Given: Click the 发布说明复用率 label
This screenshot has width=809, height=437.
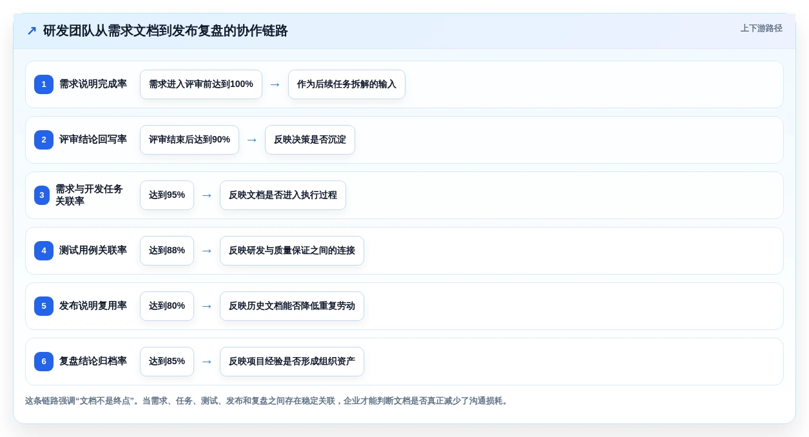Looking at the screenshot, I should (93, 306).
